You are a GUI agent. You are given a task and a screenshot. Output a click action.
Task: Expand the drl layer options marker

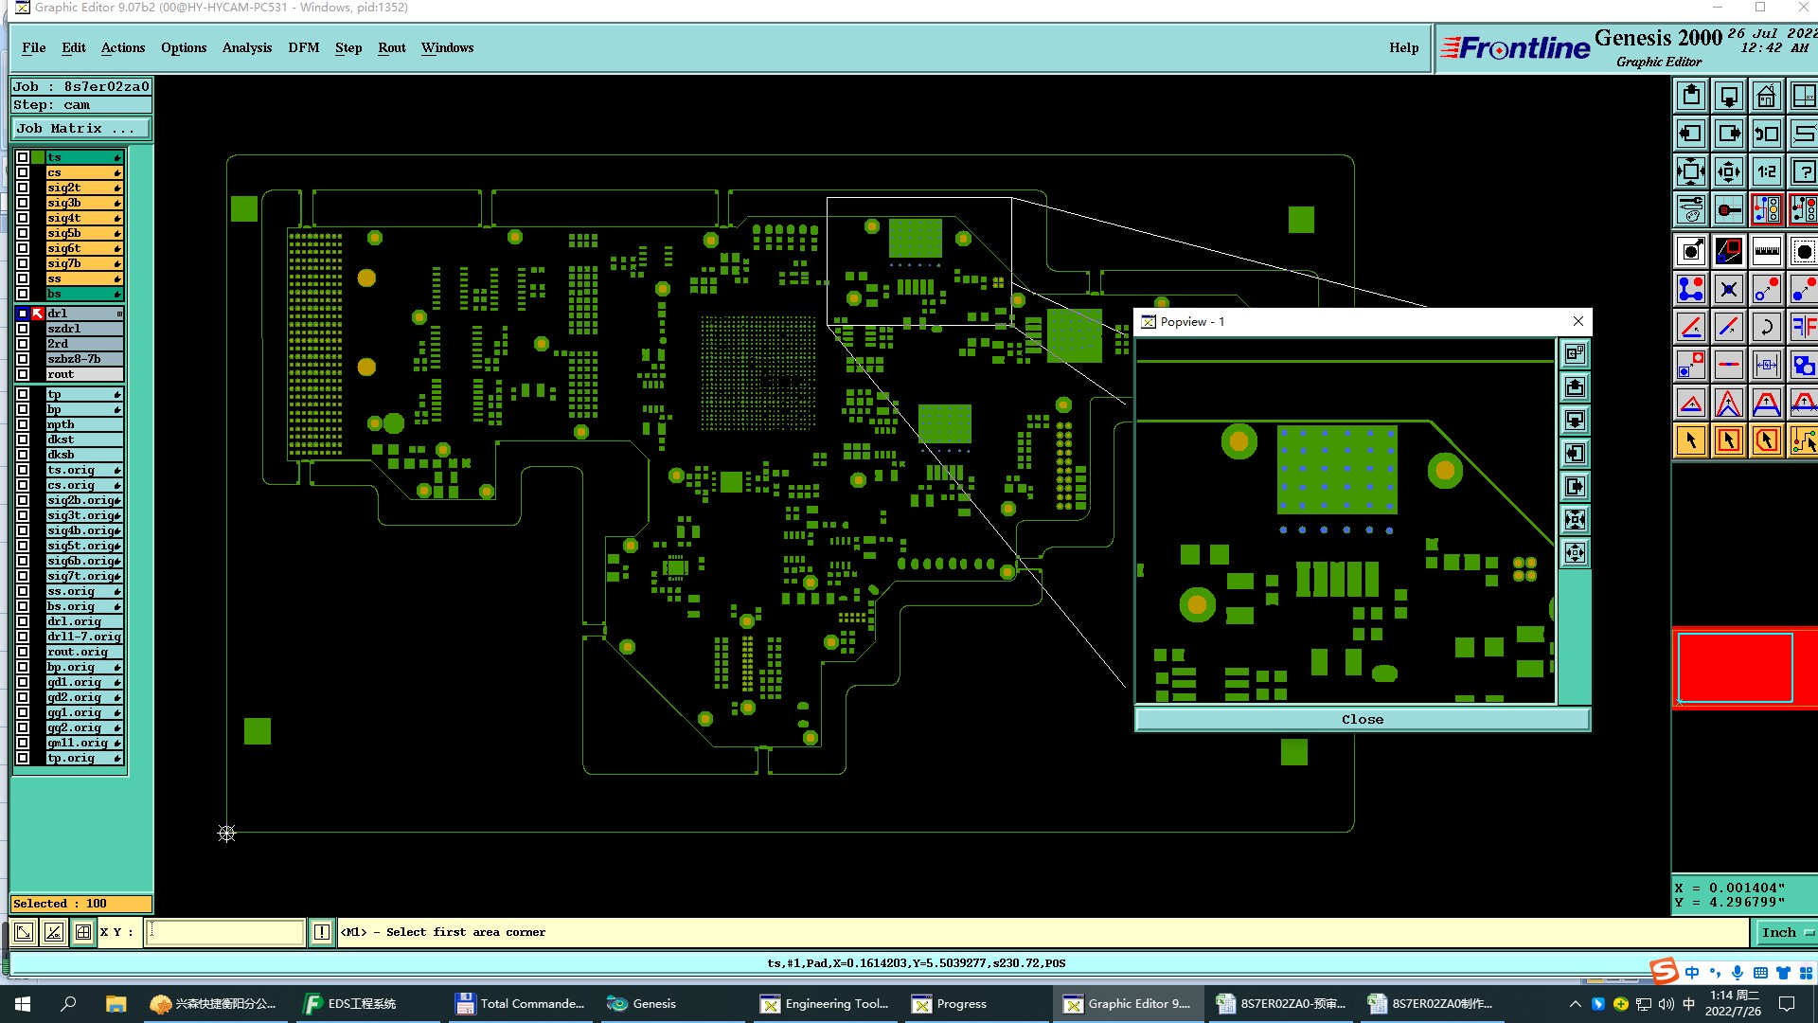tap(119, 314)
